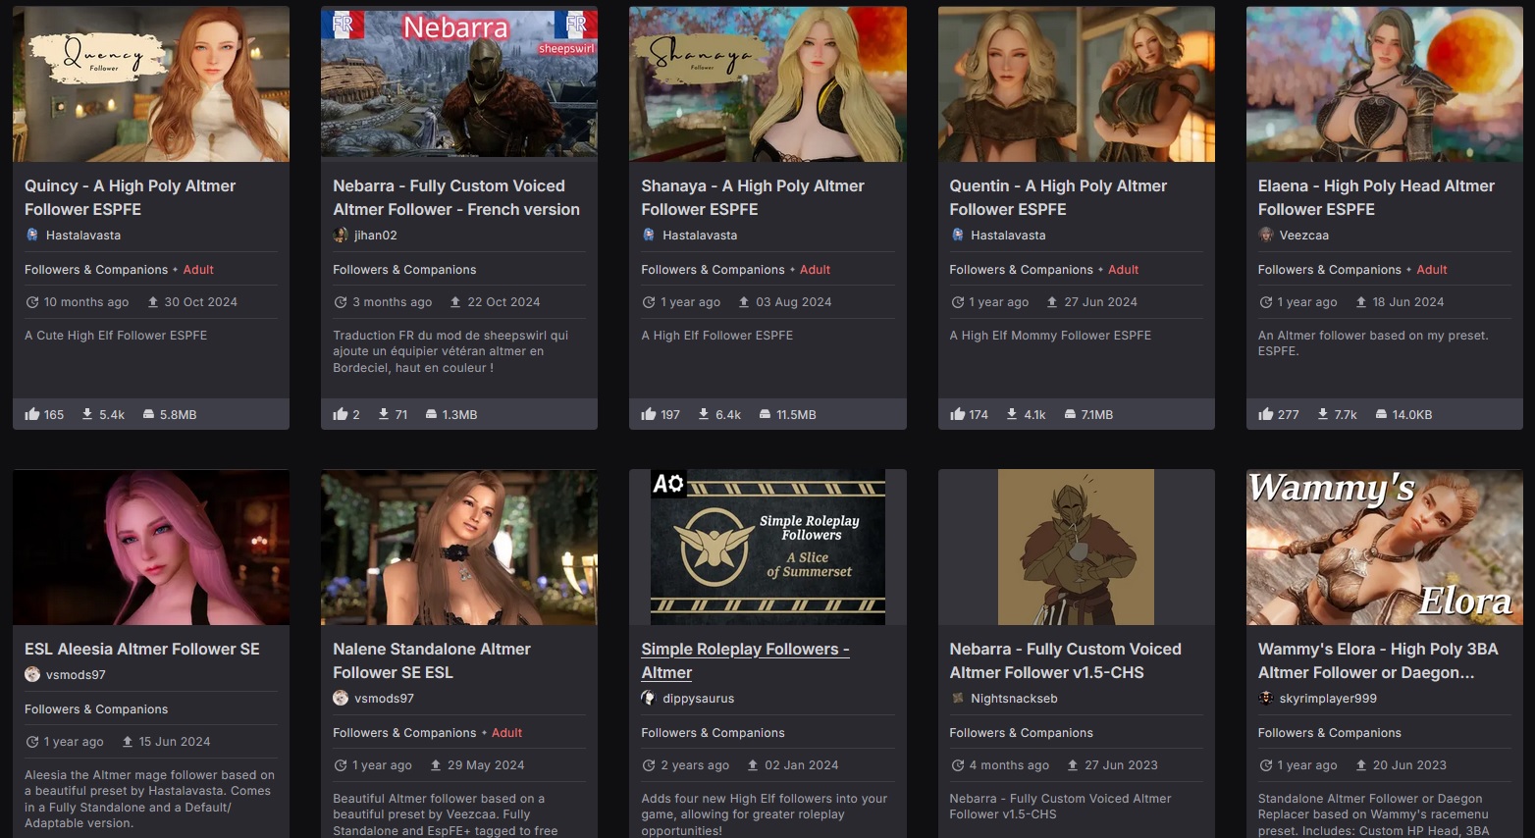This screenshot has height=838, width=1535.
Task: Click Nalene follower thumbnail image
Action: [x=459, y=548]
